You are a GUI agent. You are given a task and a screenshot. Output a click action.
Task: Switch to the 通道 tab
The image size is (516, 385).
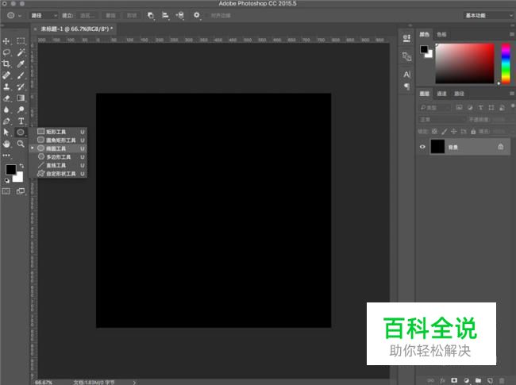(x=441, y=94)
